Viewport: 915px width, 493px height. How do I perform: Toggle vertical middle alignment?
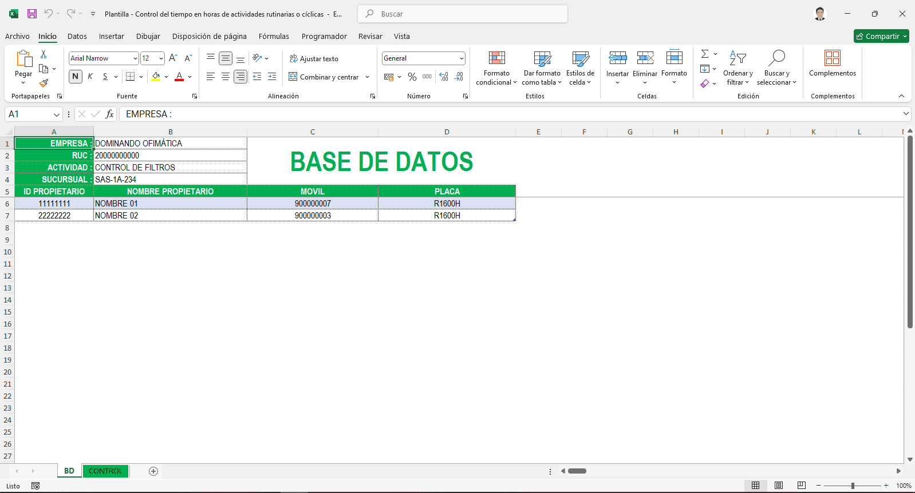[x=226, y=58]
